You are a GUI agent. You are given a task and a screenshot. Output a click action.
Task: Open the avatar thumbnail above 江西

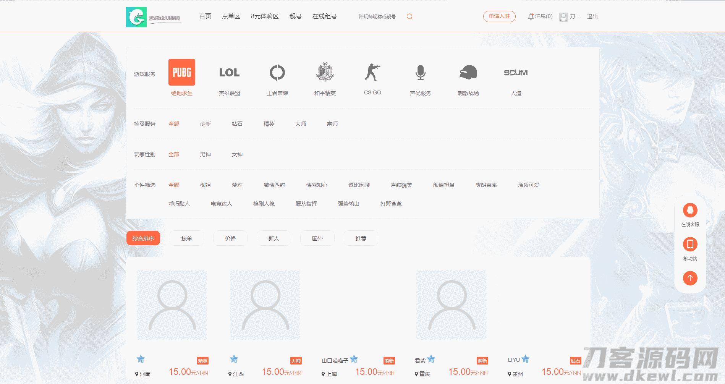pos(265,305)
